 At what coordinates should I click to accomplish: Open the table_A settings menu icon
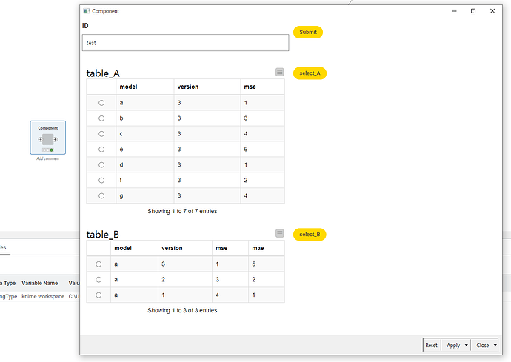(279, 72)
